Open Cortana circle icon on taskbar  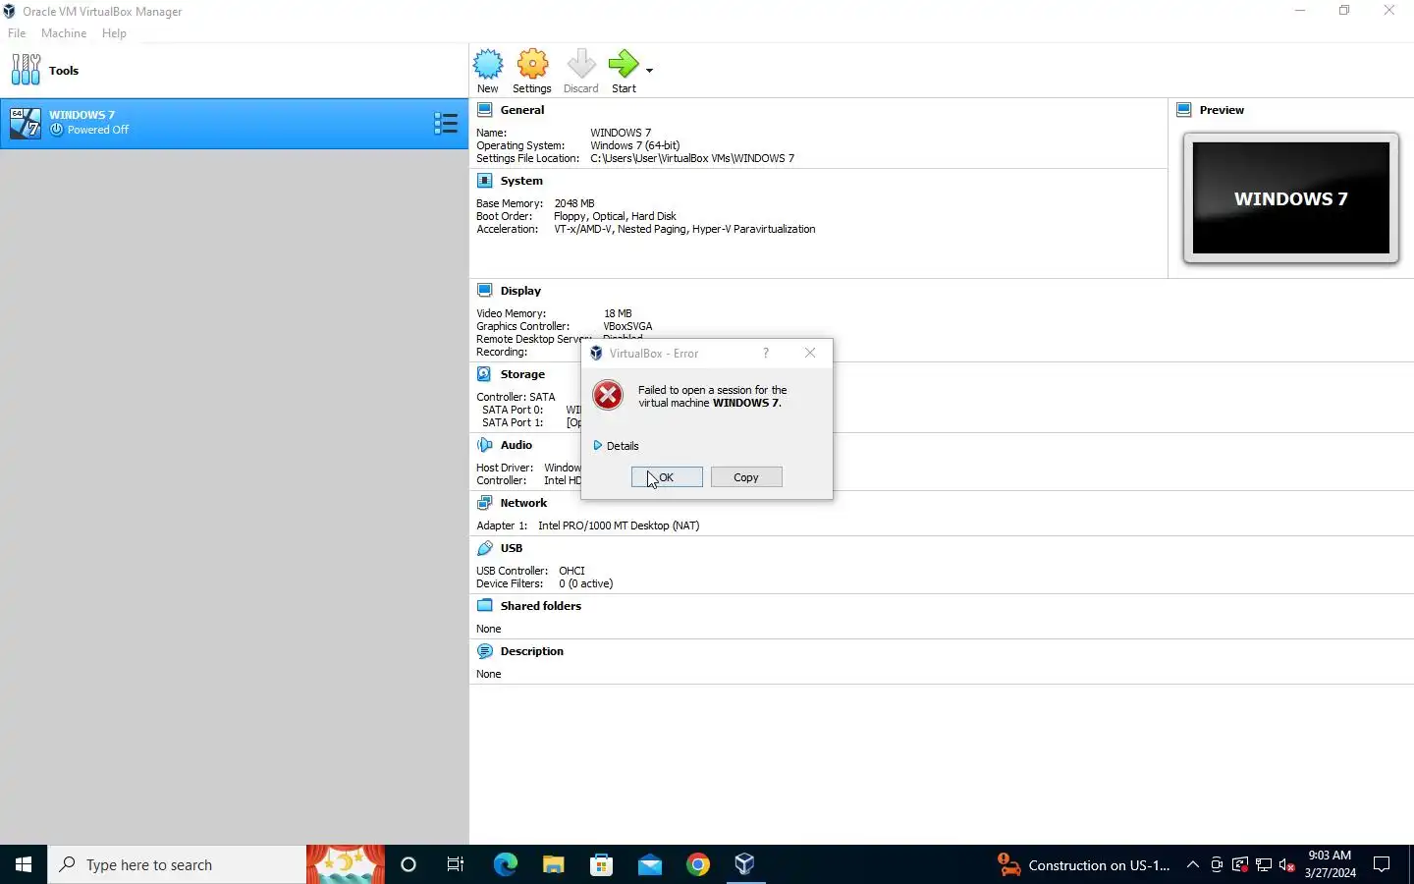(408, 864)
